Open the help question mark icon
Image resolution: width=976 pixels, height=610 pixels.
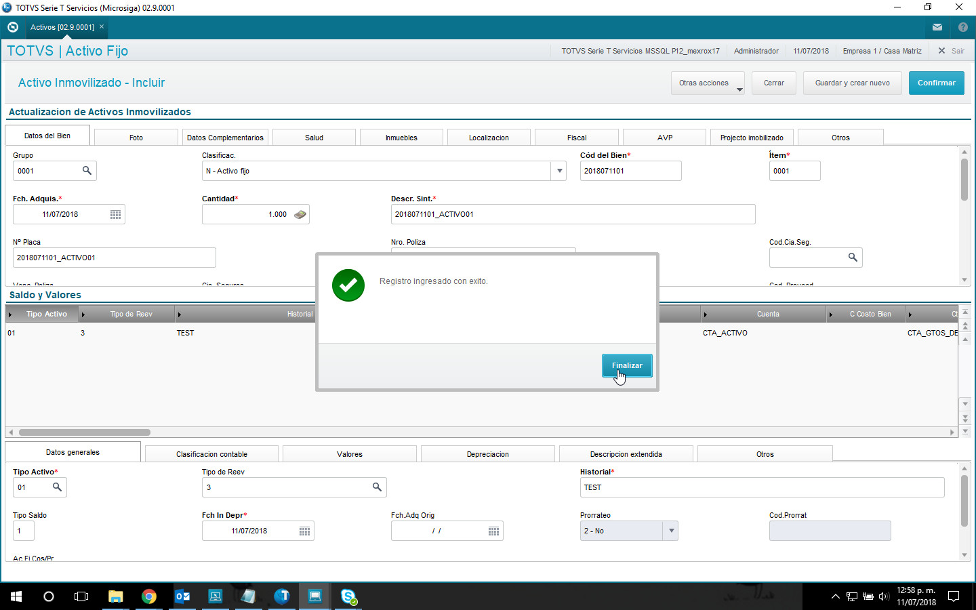pos(963,27)
